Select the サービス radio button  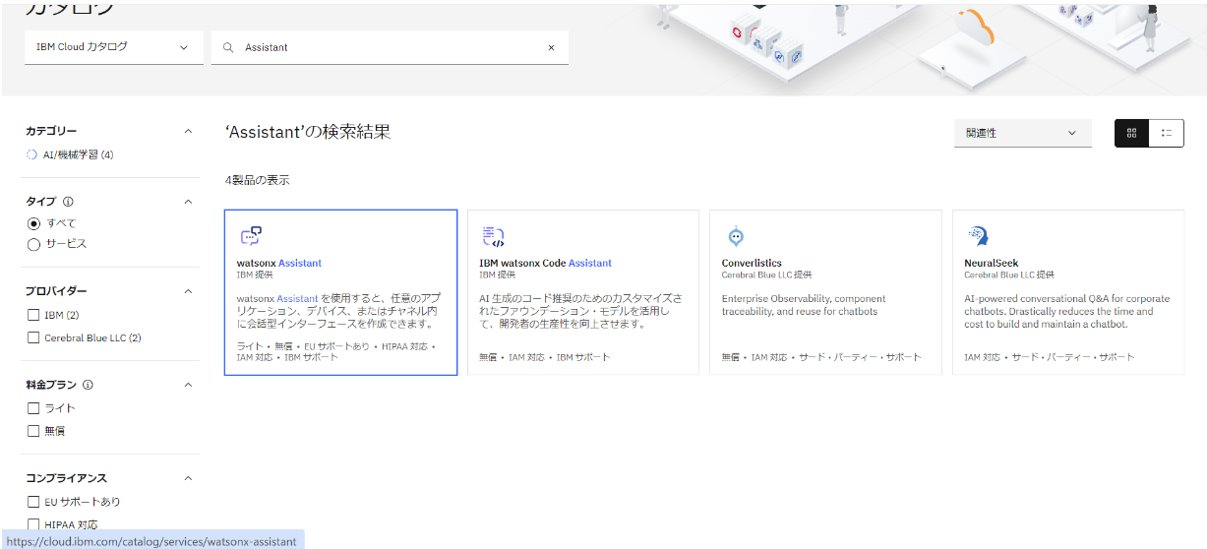[x=33, y=244]
